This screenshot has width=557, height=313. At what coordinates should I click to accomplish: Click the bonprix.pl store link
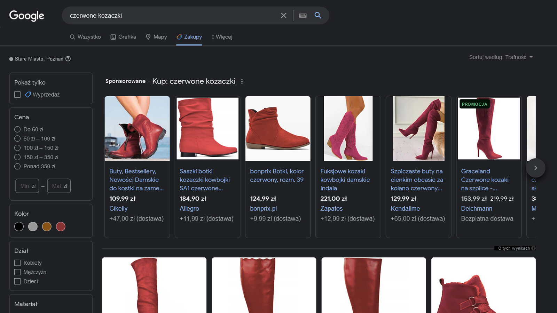(x=264, y=209)
